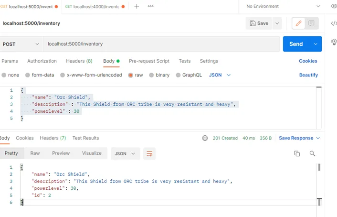This screenshot has height=217, width=337.
Task: Send the request with Send button
Action: [296, 44]
